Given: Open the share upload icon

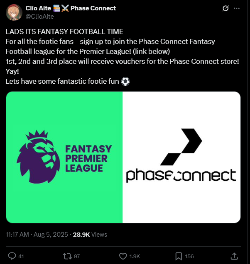Looking at the screenshot, I should pos(234,256).
